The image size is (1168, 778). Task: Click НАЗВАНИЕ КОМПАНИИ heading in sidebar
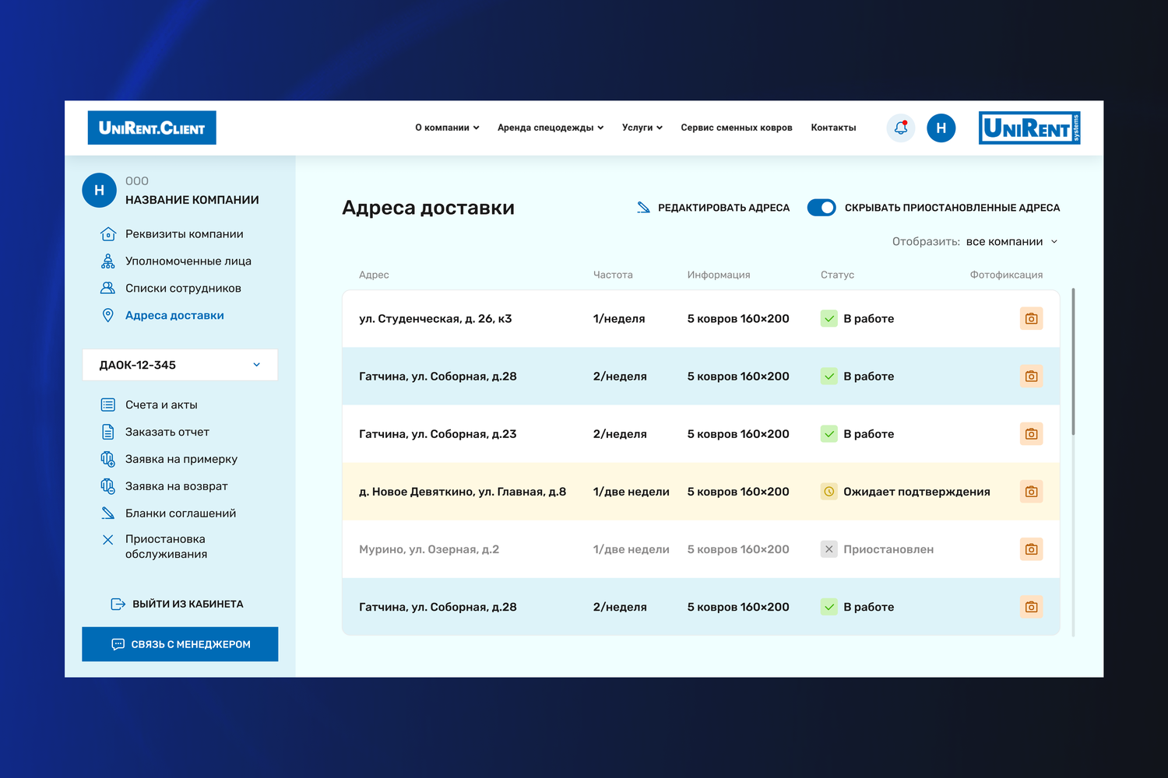point(192,200)
